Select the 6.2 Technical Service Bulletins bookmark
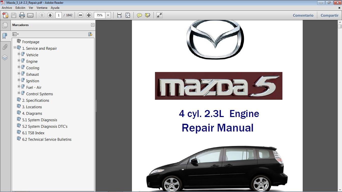The height and width of the screenshot is (192, 342). (x=47, y=139)
